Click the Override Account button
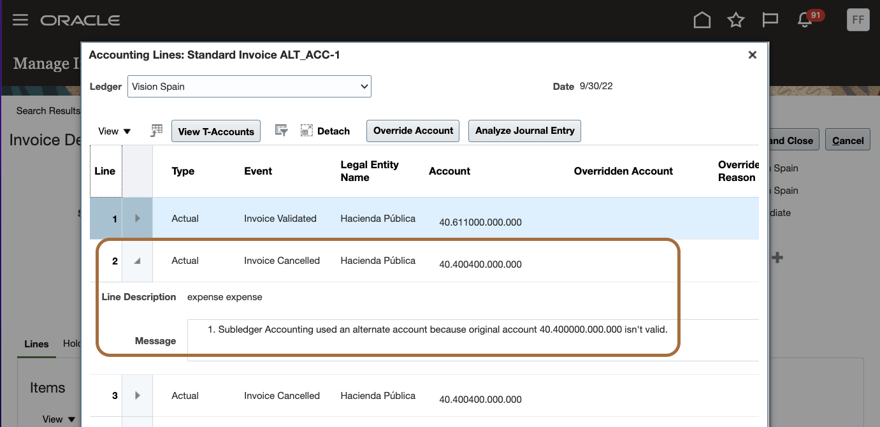Image resolution: width=880 pixels, height=427 pixels. [x=413, y=131]
